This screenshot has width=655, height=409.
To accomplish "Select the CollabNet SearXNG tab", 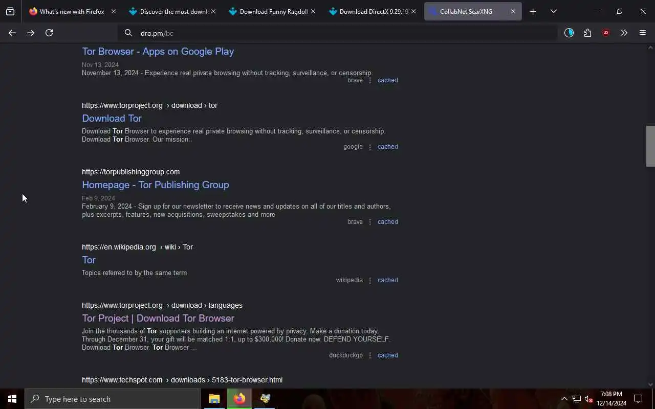I will tap(473, 11).
